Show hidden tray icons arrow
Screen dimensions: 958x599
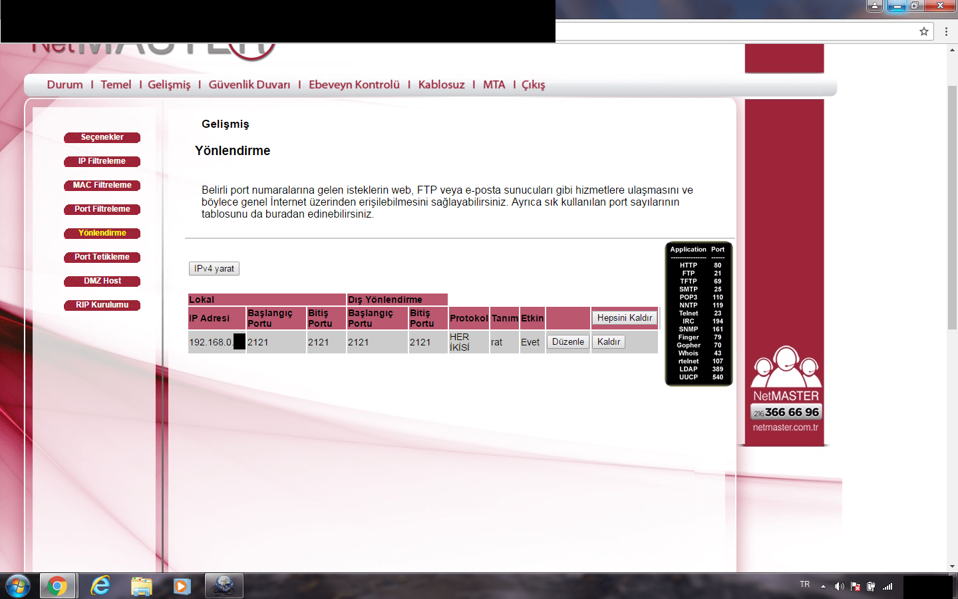[x=823, y=586]
